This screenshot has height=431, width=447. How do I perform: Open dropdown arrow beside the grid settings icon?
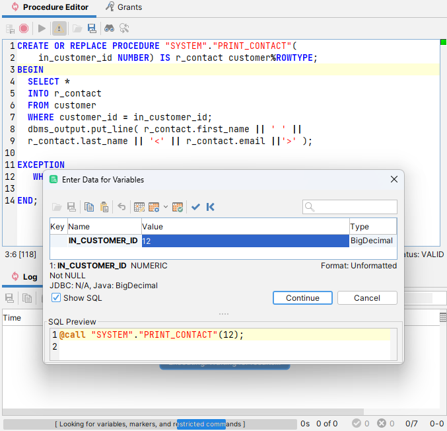pyautogui.click(x=165, y=207)
